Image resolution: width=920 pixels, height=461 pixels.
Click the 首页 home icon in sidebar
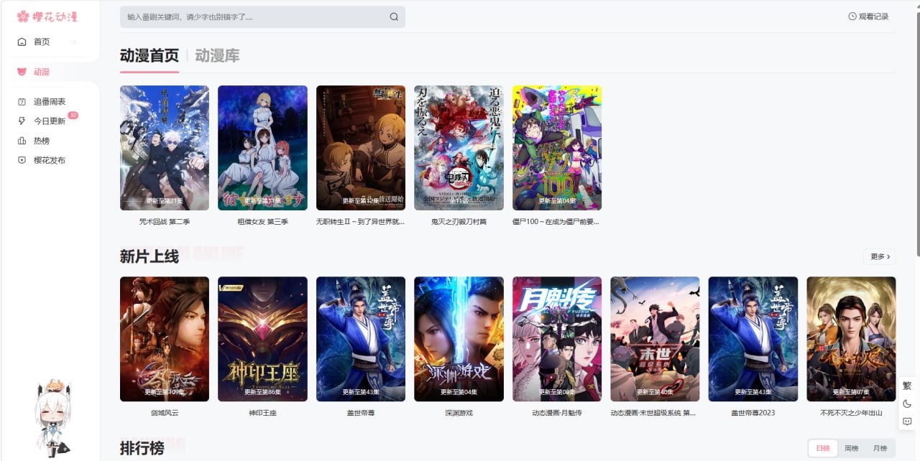22,42
